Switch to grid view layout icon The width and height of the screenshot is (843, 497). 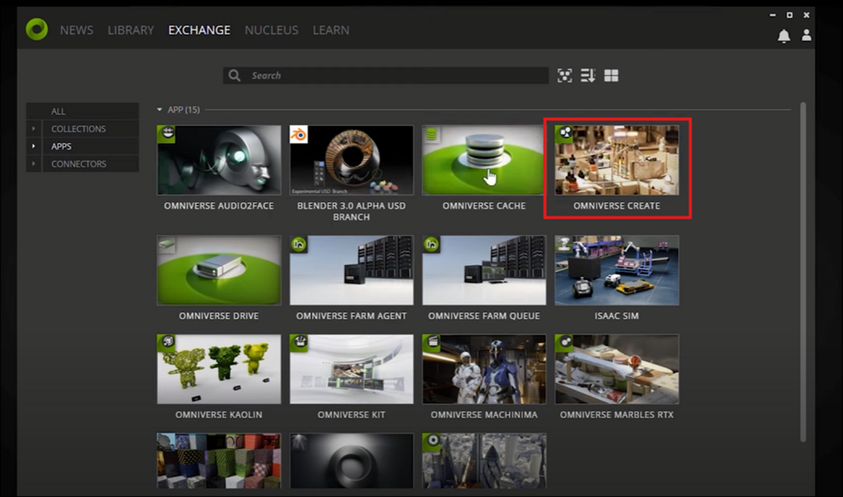point(611,75)
